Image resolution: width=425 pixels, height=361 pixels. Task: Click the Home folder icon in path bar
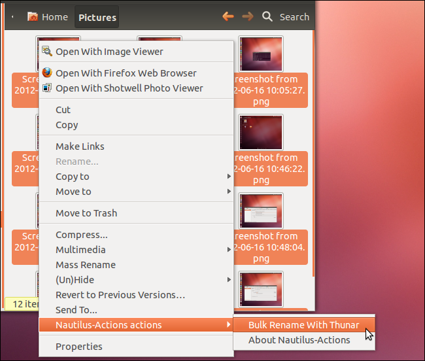tap(33, 17)
